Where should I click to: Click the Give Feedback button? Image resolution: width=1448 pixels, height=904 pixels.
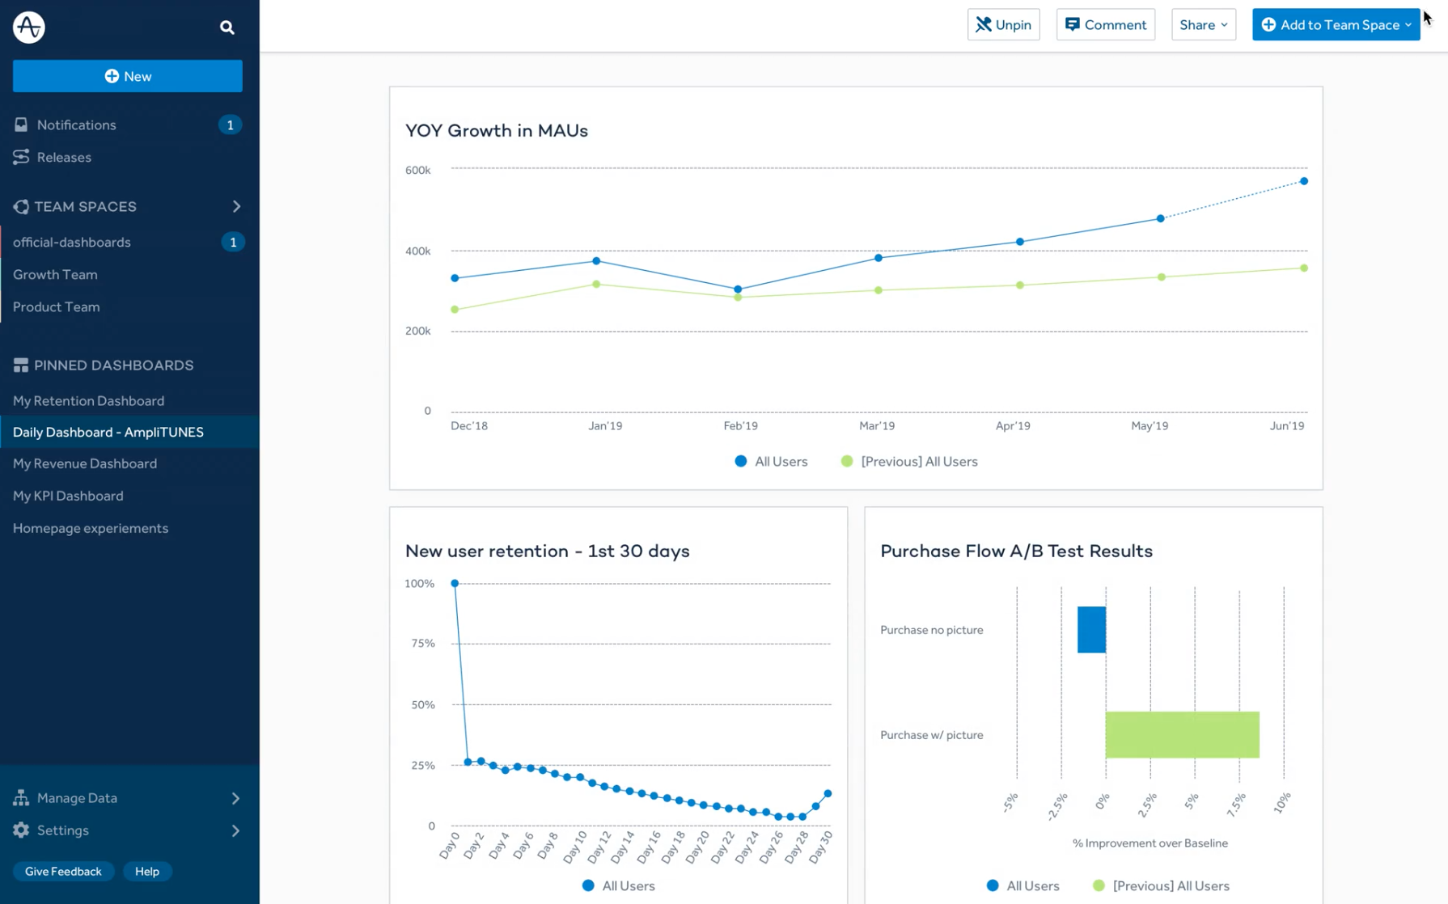[x=63, y=871]
